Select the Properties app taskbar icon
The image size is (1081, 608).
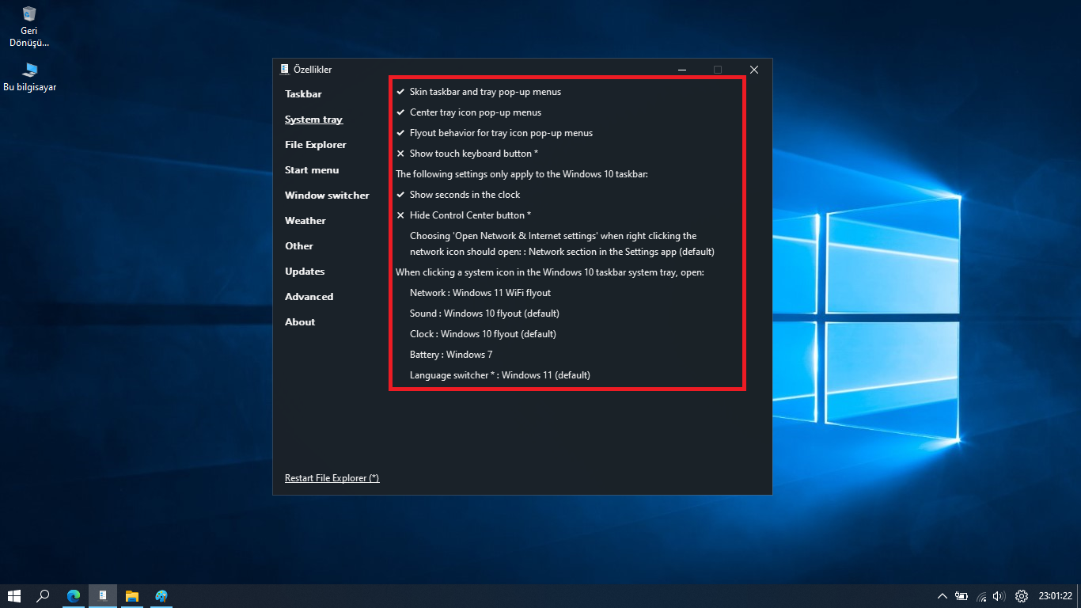click(x=103, y=596)
